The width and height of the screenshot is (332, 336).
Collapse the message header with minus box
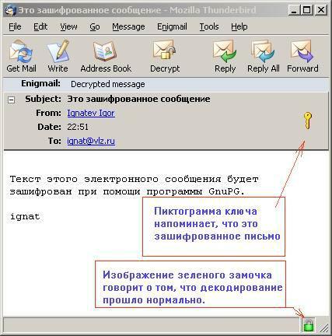tap(11, 100)
